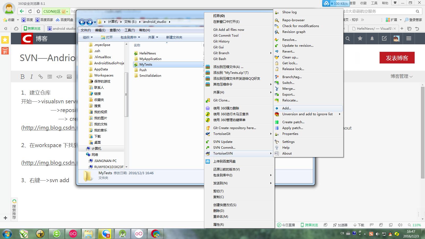Screen dimensions: 425x239
Task: Open the Windows Start button
Action: click(7, 234)
